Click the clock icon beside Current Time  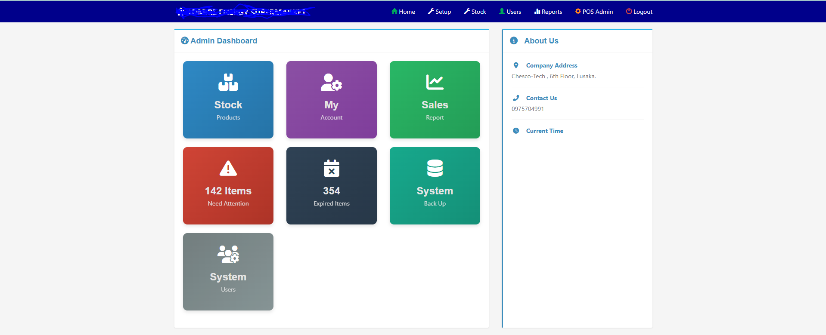tap(516, 131)
